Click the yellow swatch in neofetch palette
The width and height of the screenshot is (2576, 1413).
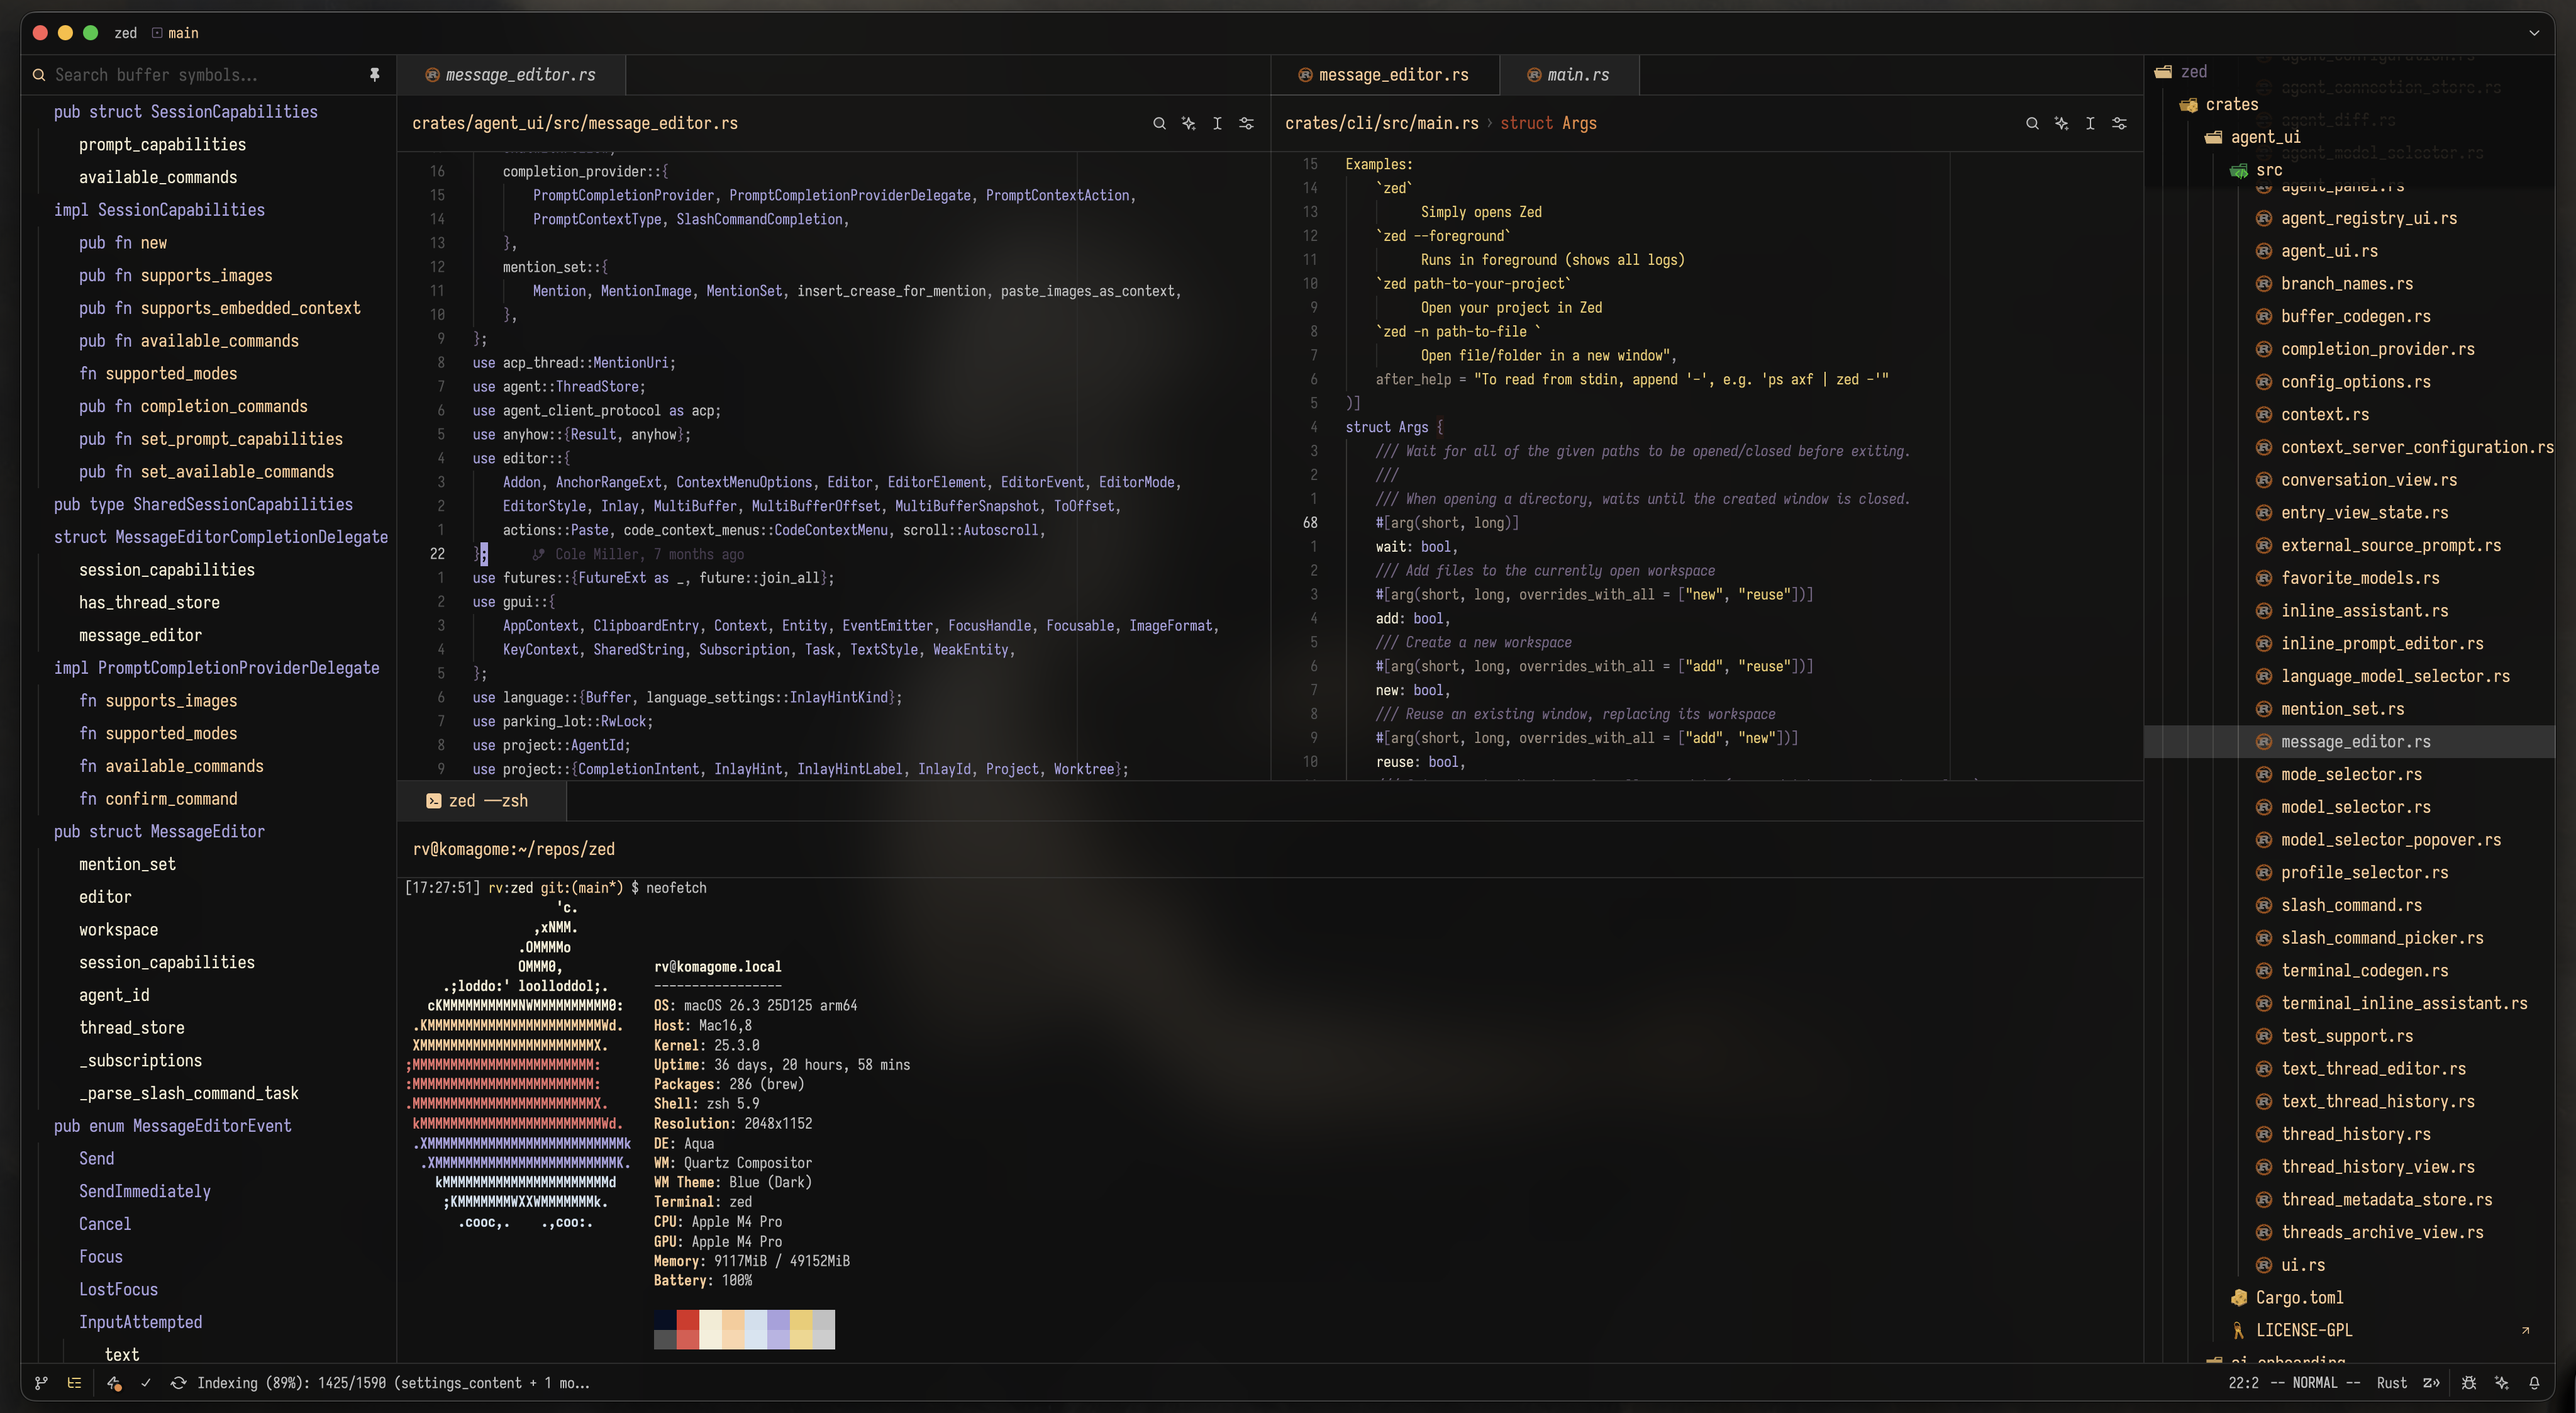point(801,1320)
